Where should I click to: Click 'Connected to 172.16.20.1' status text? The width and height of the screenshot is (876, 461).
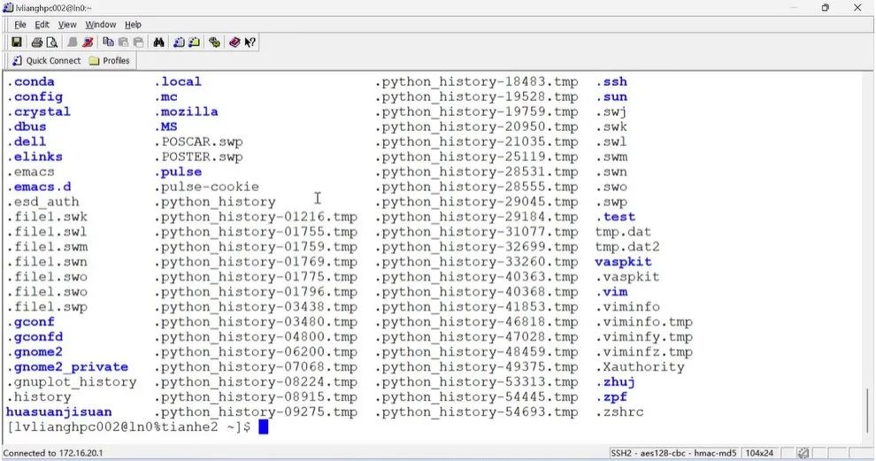click(53, 453)
